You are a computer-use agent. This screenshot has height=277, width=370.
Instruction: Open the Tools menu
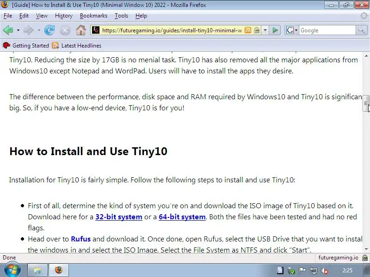click(121, 16)
